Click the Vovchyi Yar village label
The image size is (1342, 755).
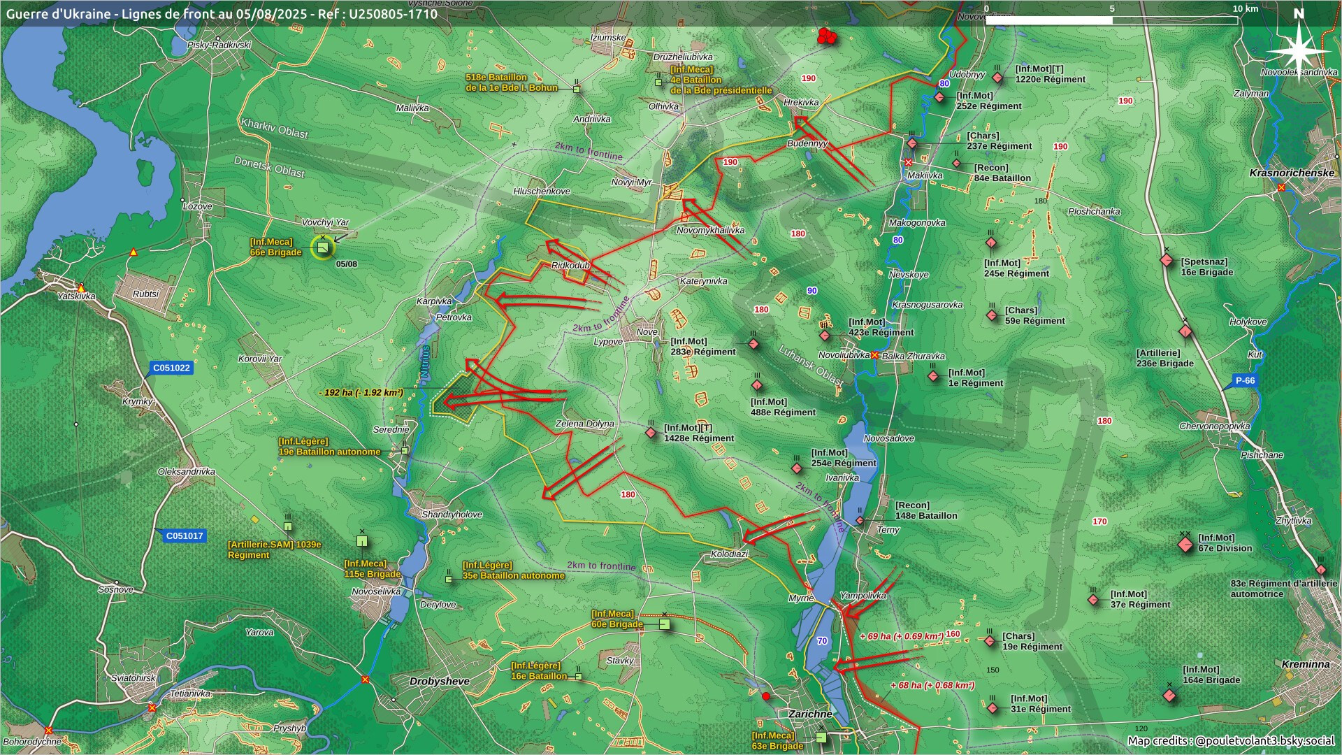click(325, 222)
